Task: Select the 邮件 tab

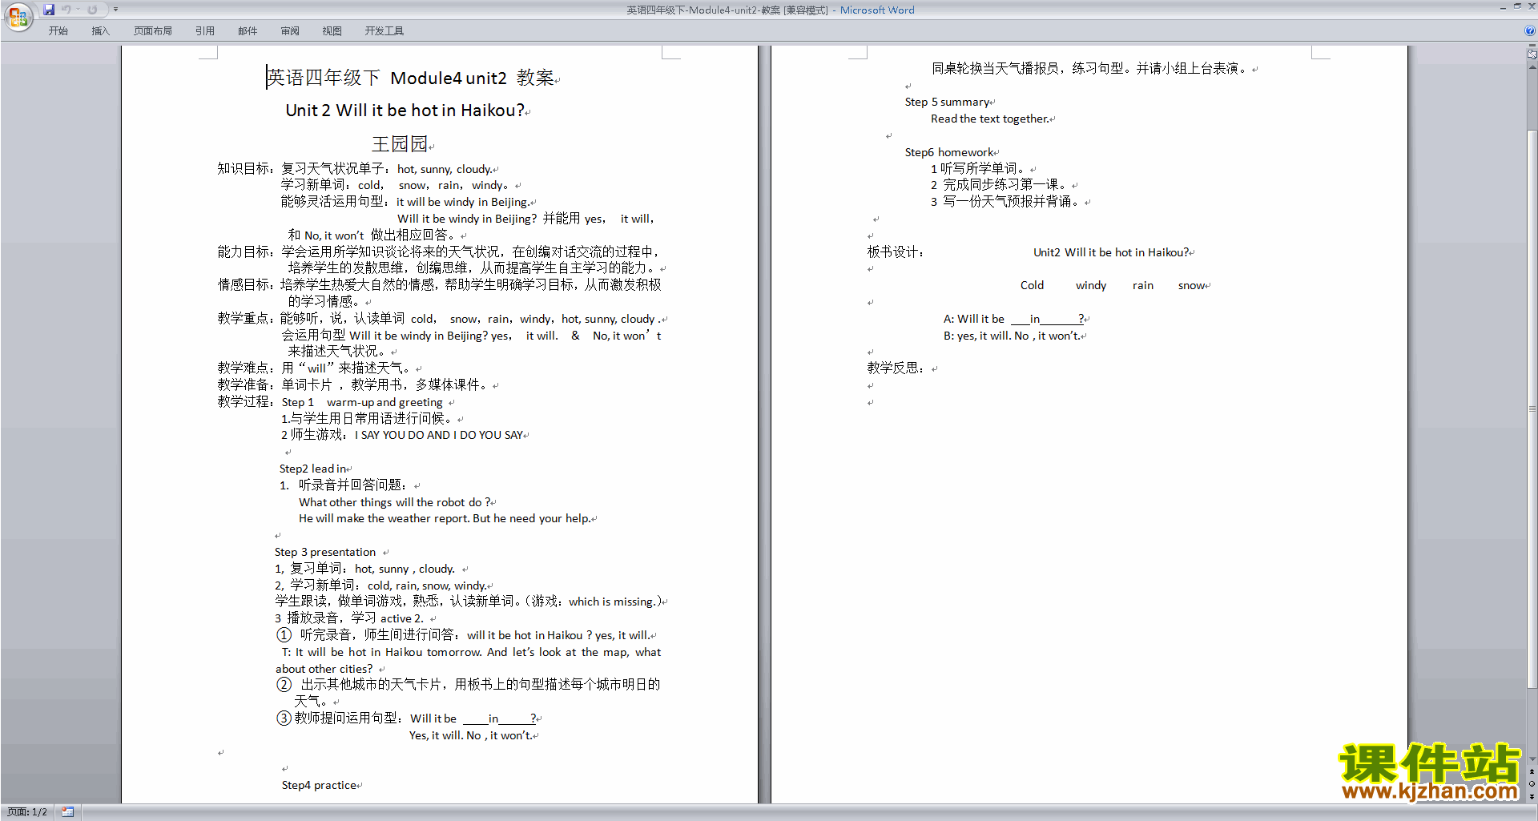Action: click(248, 31)
